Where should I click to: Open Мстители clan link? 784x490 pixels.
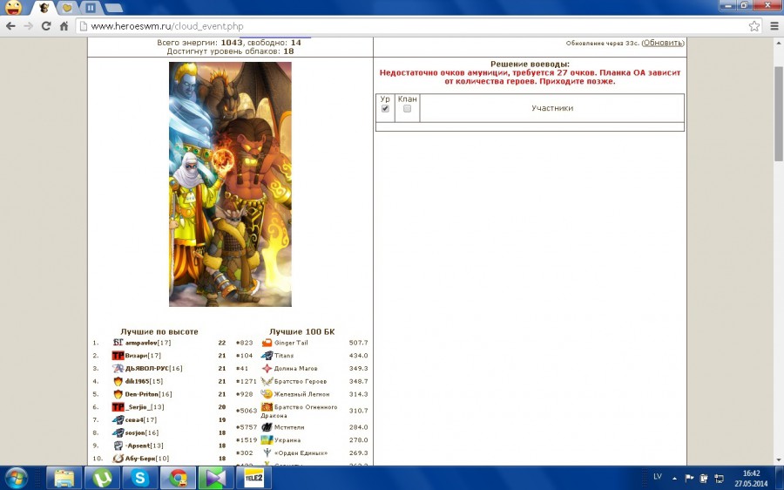[x=289, y=427]
